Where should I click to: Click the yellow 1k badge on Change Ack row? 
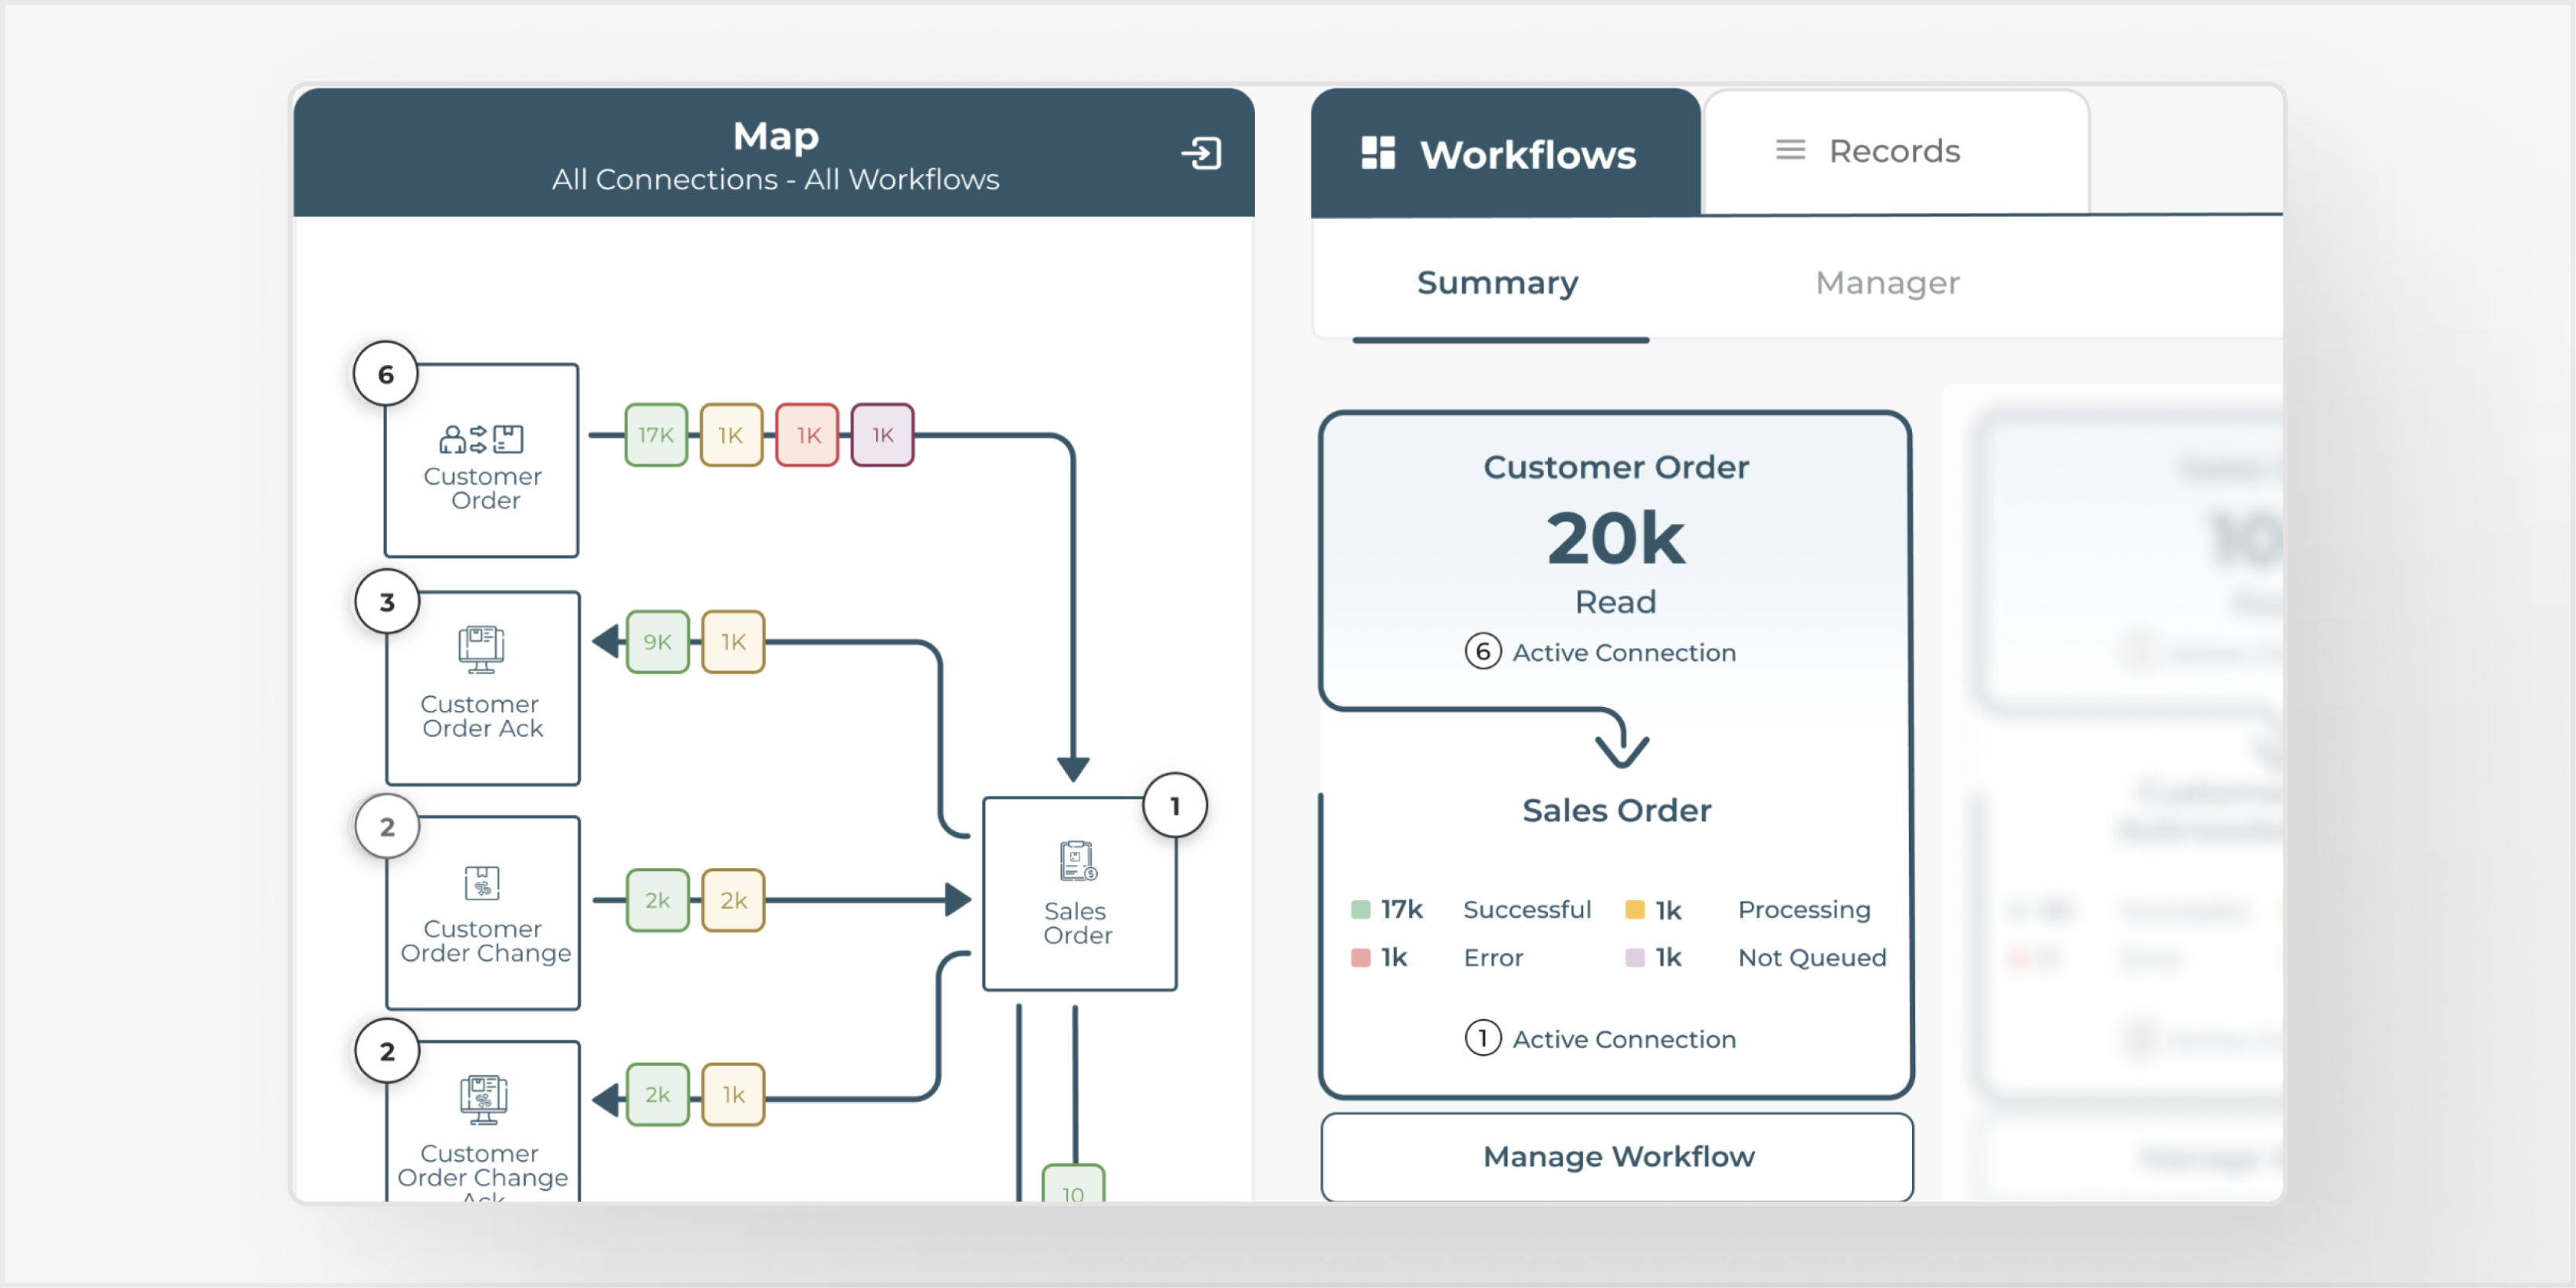[x=733, y=1094]
